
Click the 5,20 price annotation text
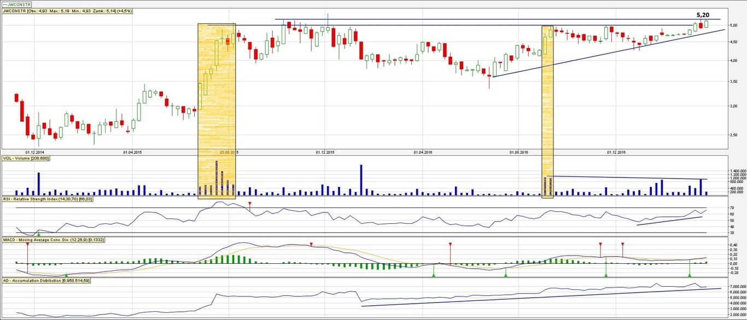point(702,15)
